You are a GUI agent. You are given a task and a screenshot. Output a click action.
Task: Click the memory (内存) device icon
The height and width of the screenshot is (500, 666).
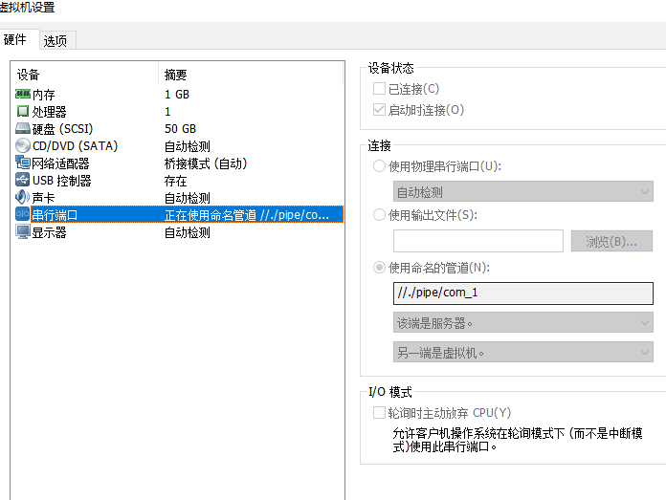point(23,94)
